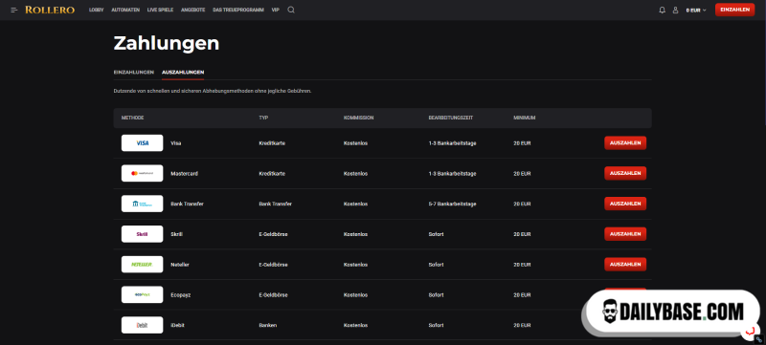Click Auszahlen for Bank Transfer
Image resolution: width=766 pixels, height=345 pixels.
pos(625,204)
